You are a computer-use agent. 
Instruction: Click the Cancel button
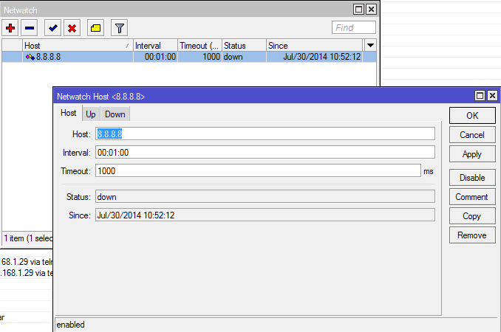point(472,135)
